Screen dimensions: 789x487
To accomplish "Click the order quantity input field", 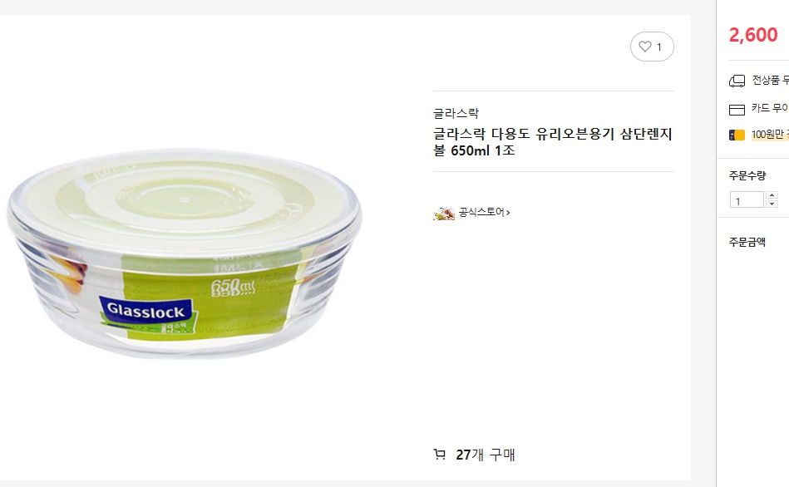I will 747,199.
